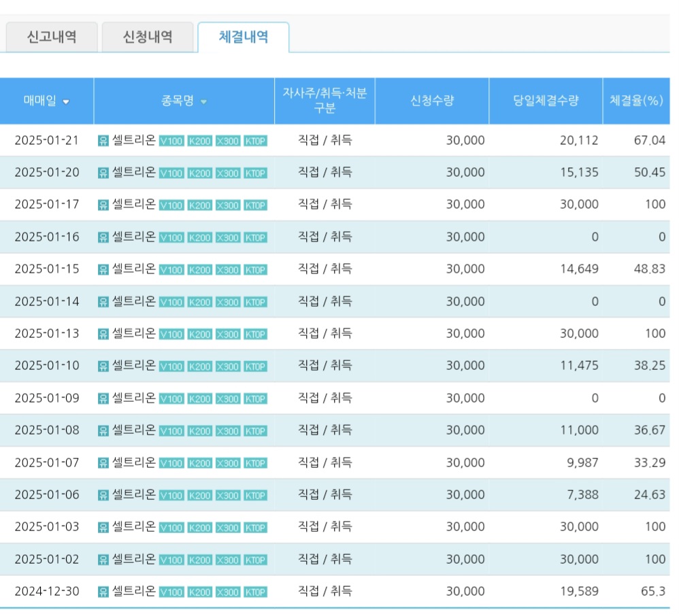The width and height of the screenshot is (679, 614).
Task: Open 셀트리온 link in 2025-01-21 row
Action: tap(134, 140)
